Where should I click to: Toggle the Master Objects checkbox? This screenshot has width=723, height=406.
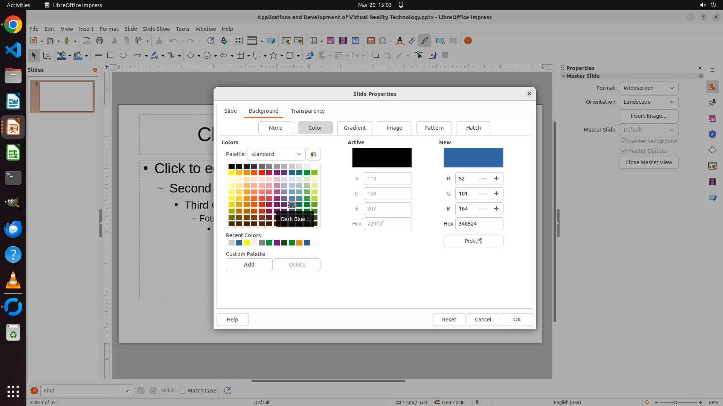[624, 151]
